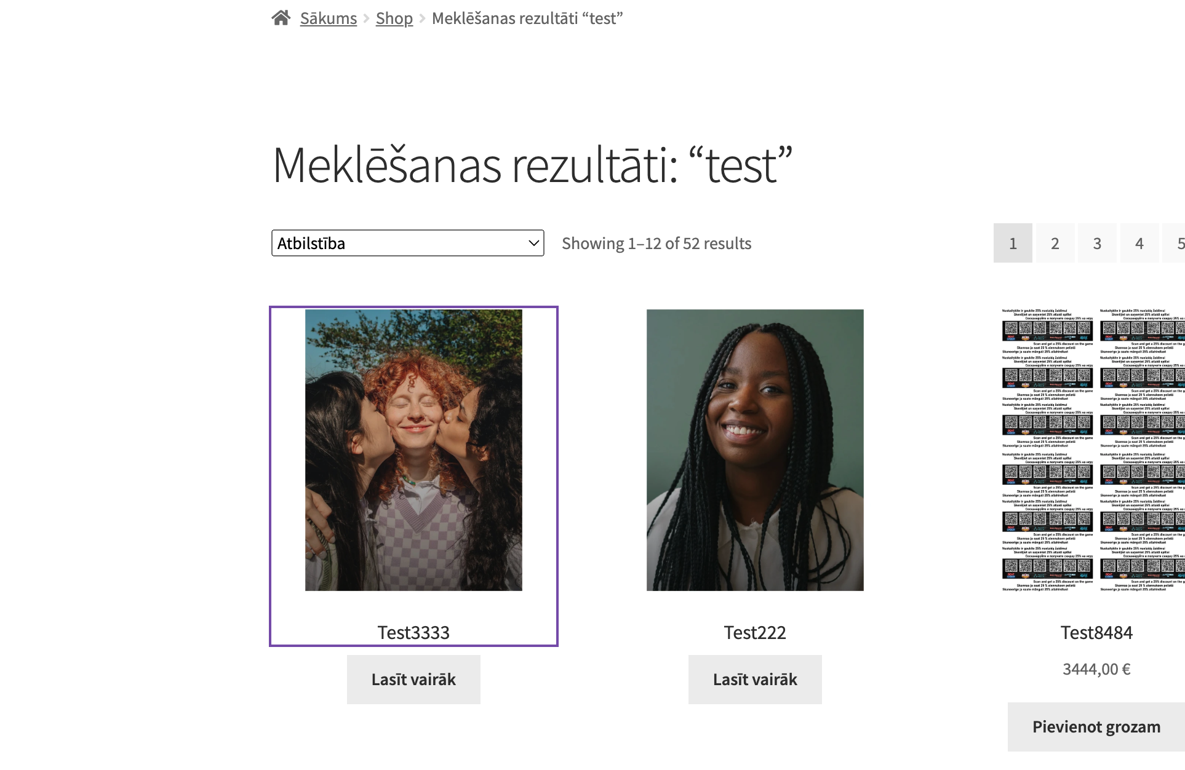Viewport: 1185px width, 770px height.
Task: Go to results page 2
Action: [1055, 244]
